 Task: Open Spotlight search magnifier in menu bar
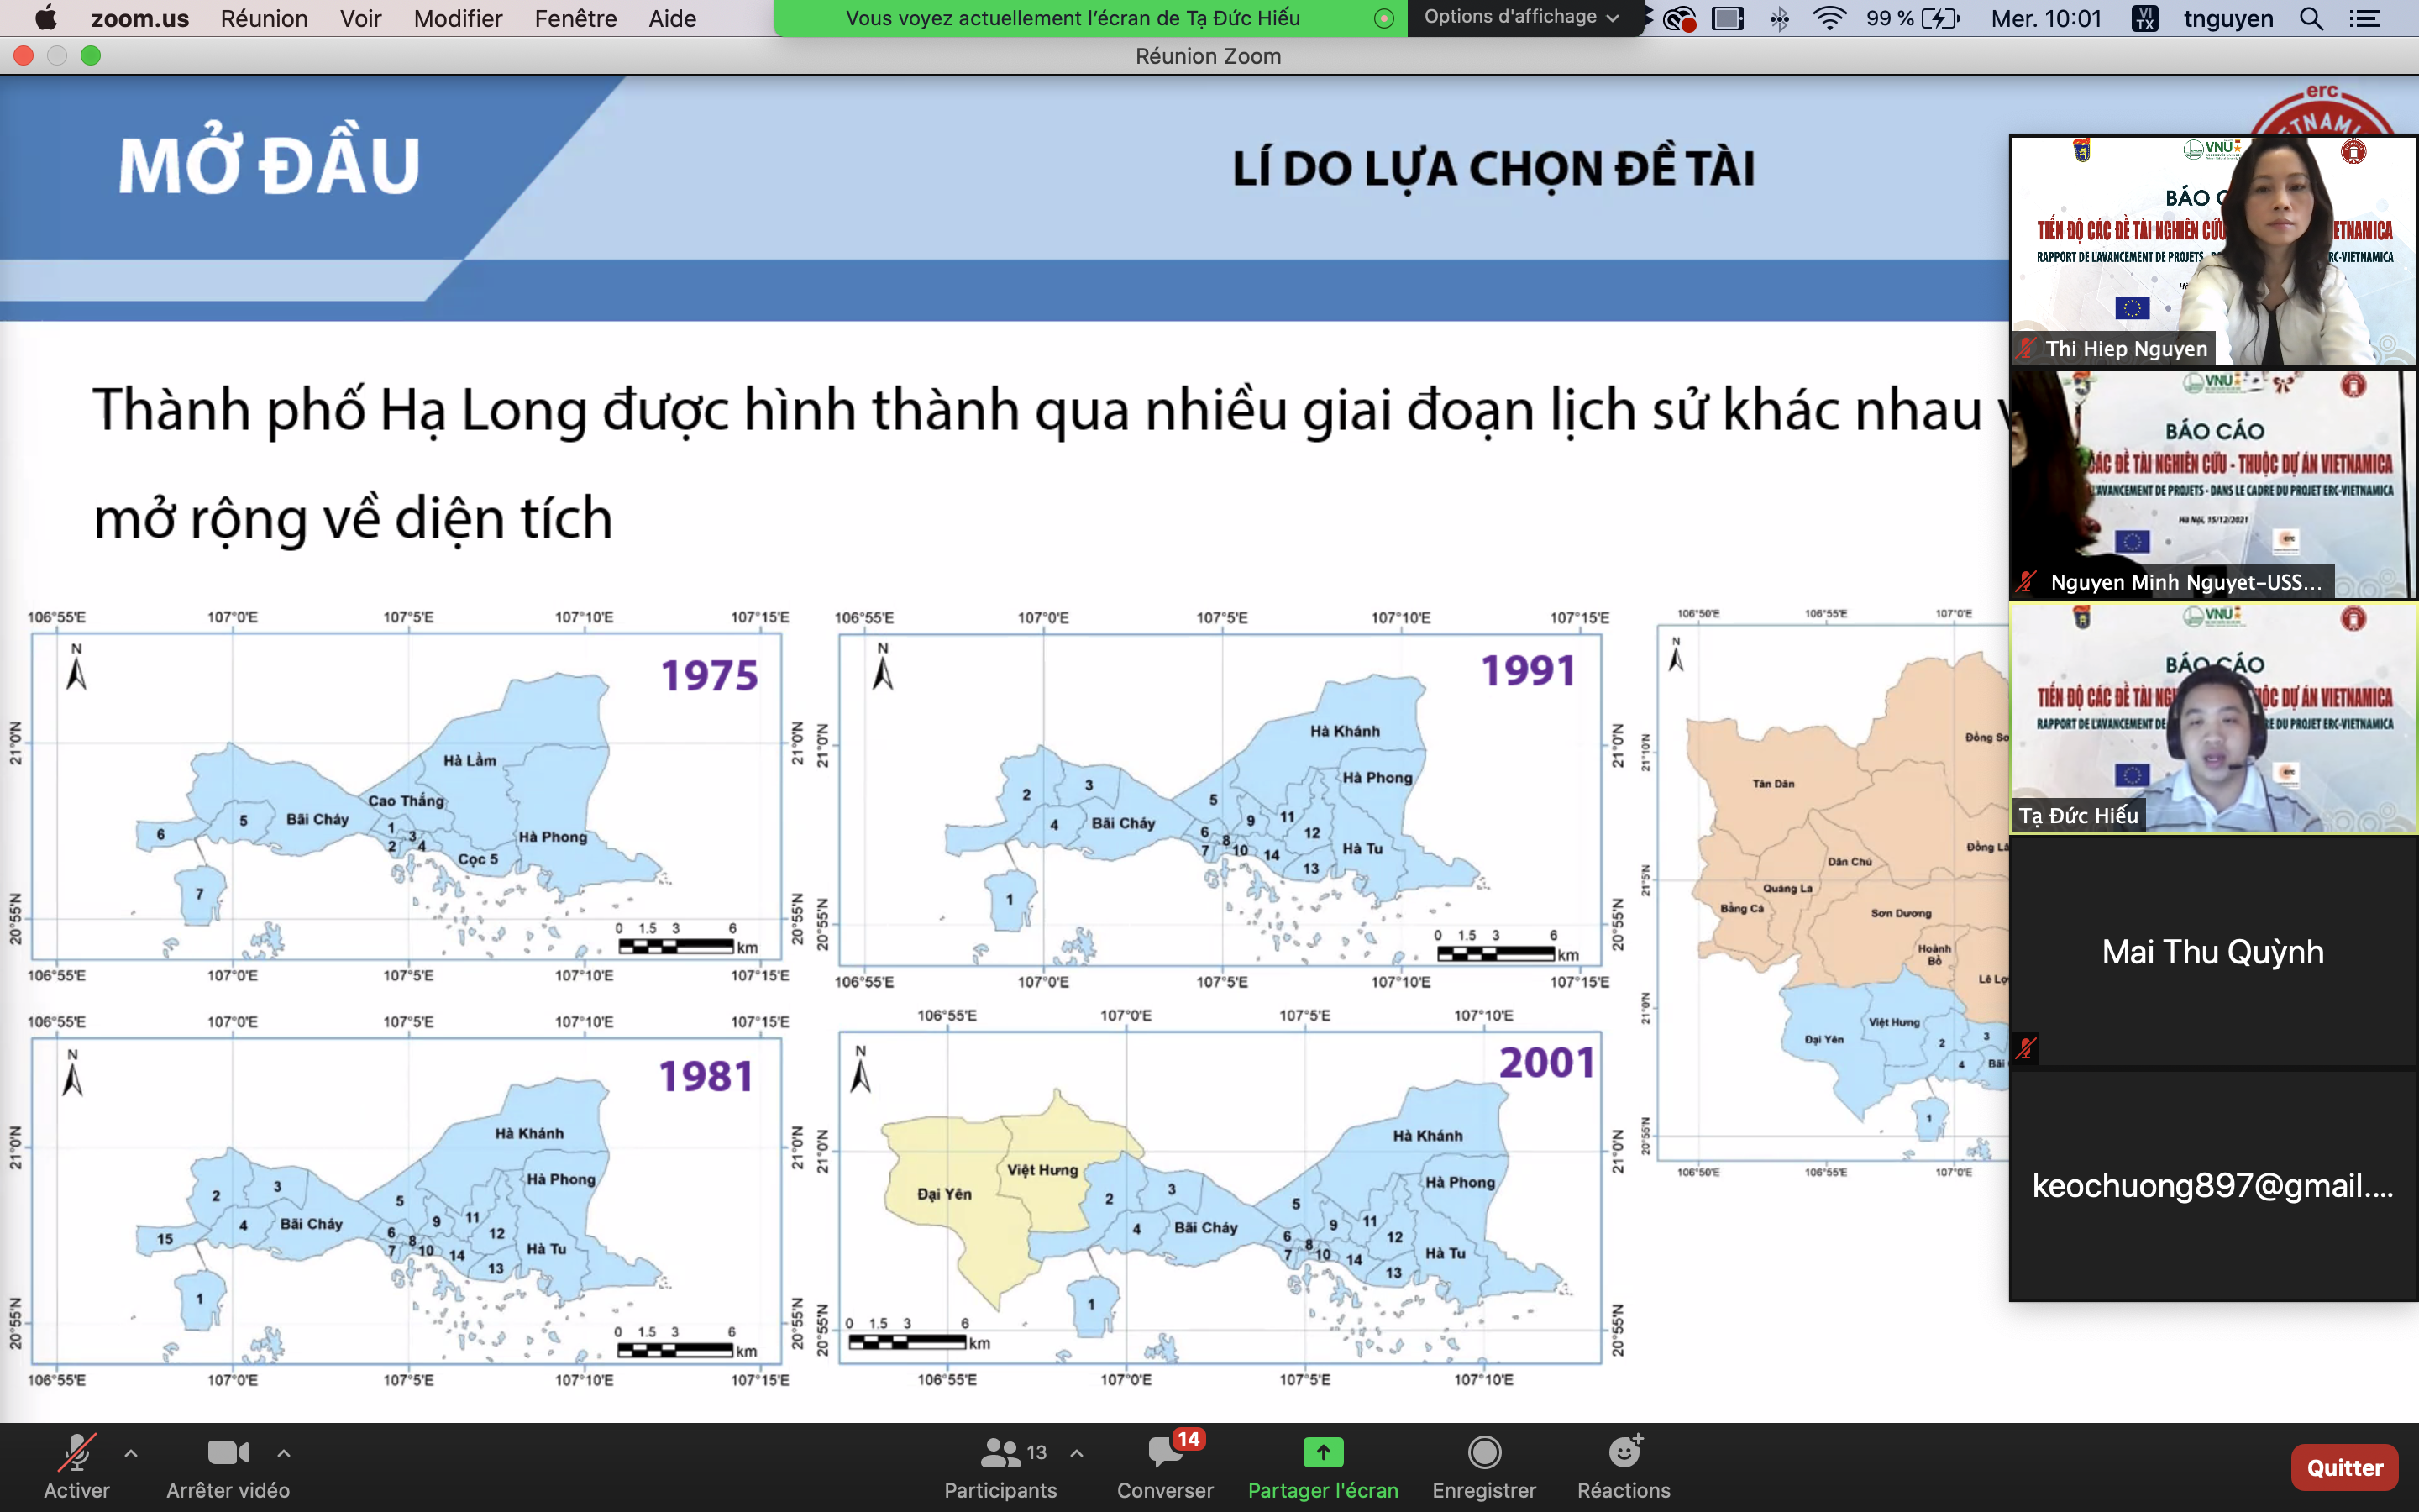pos(2310,18)
